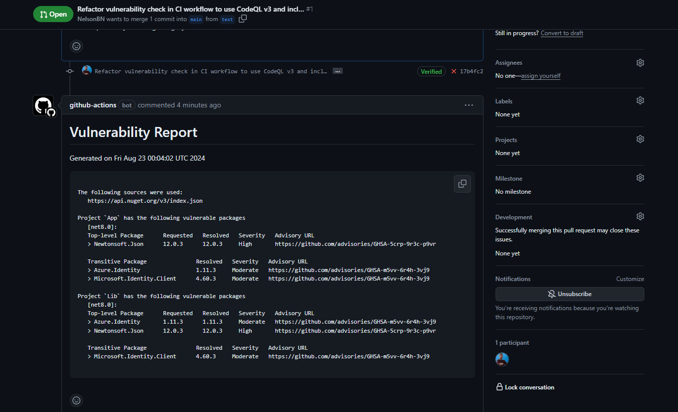
Task: Click '1 participant' text
Action: click(x=512, y=343)
